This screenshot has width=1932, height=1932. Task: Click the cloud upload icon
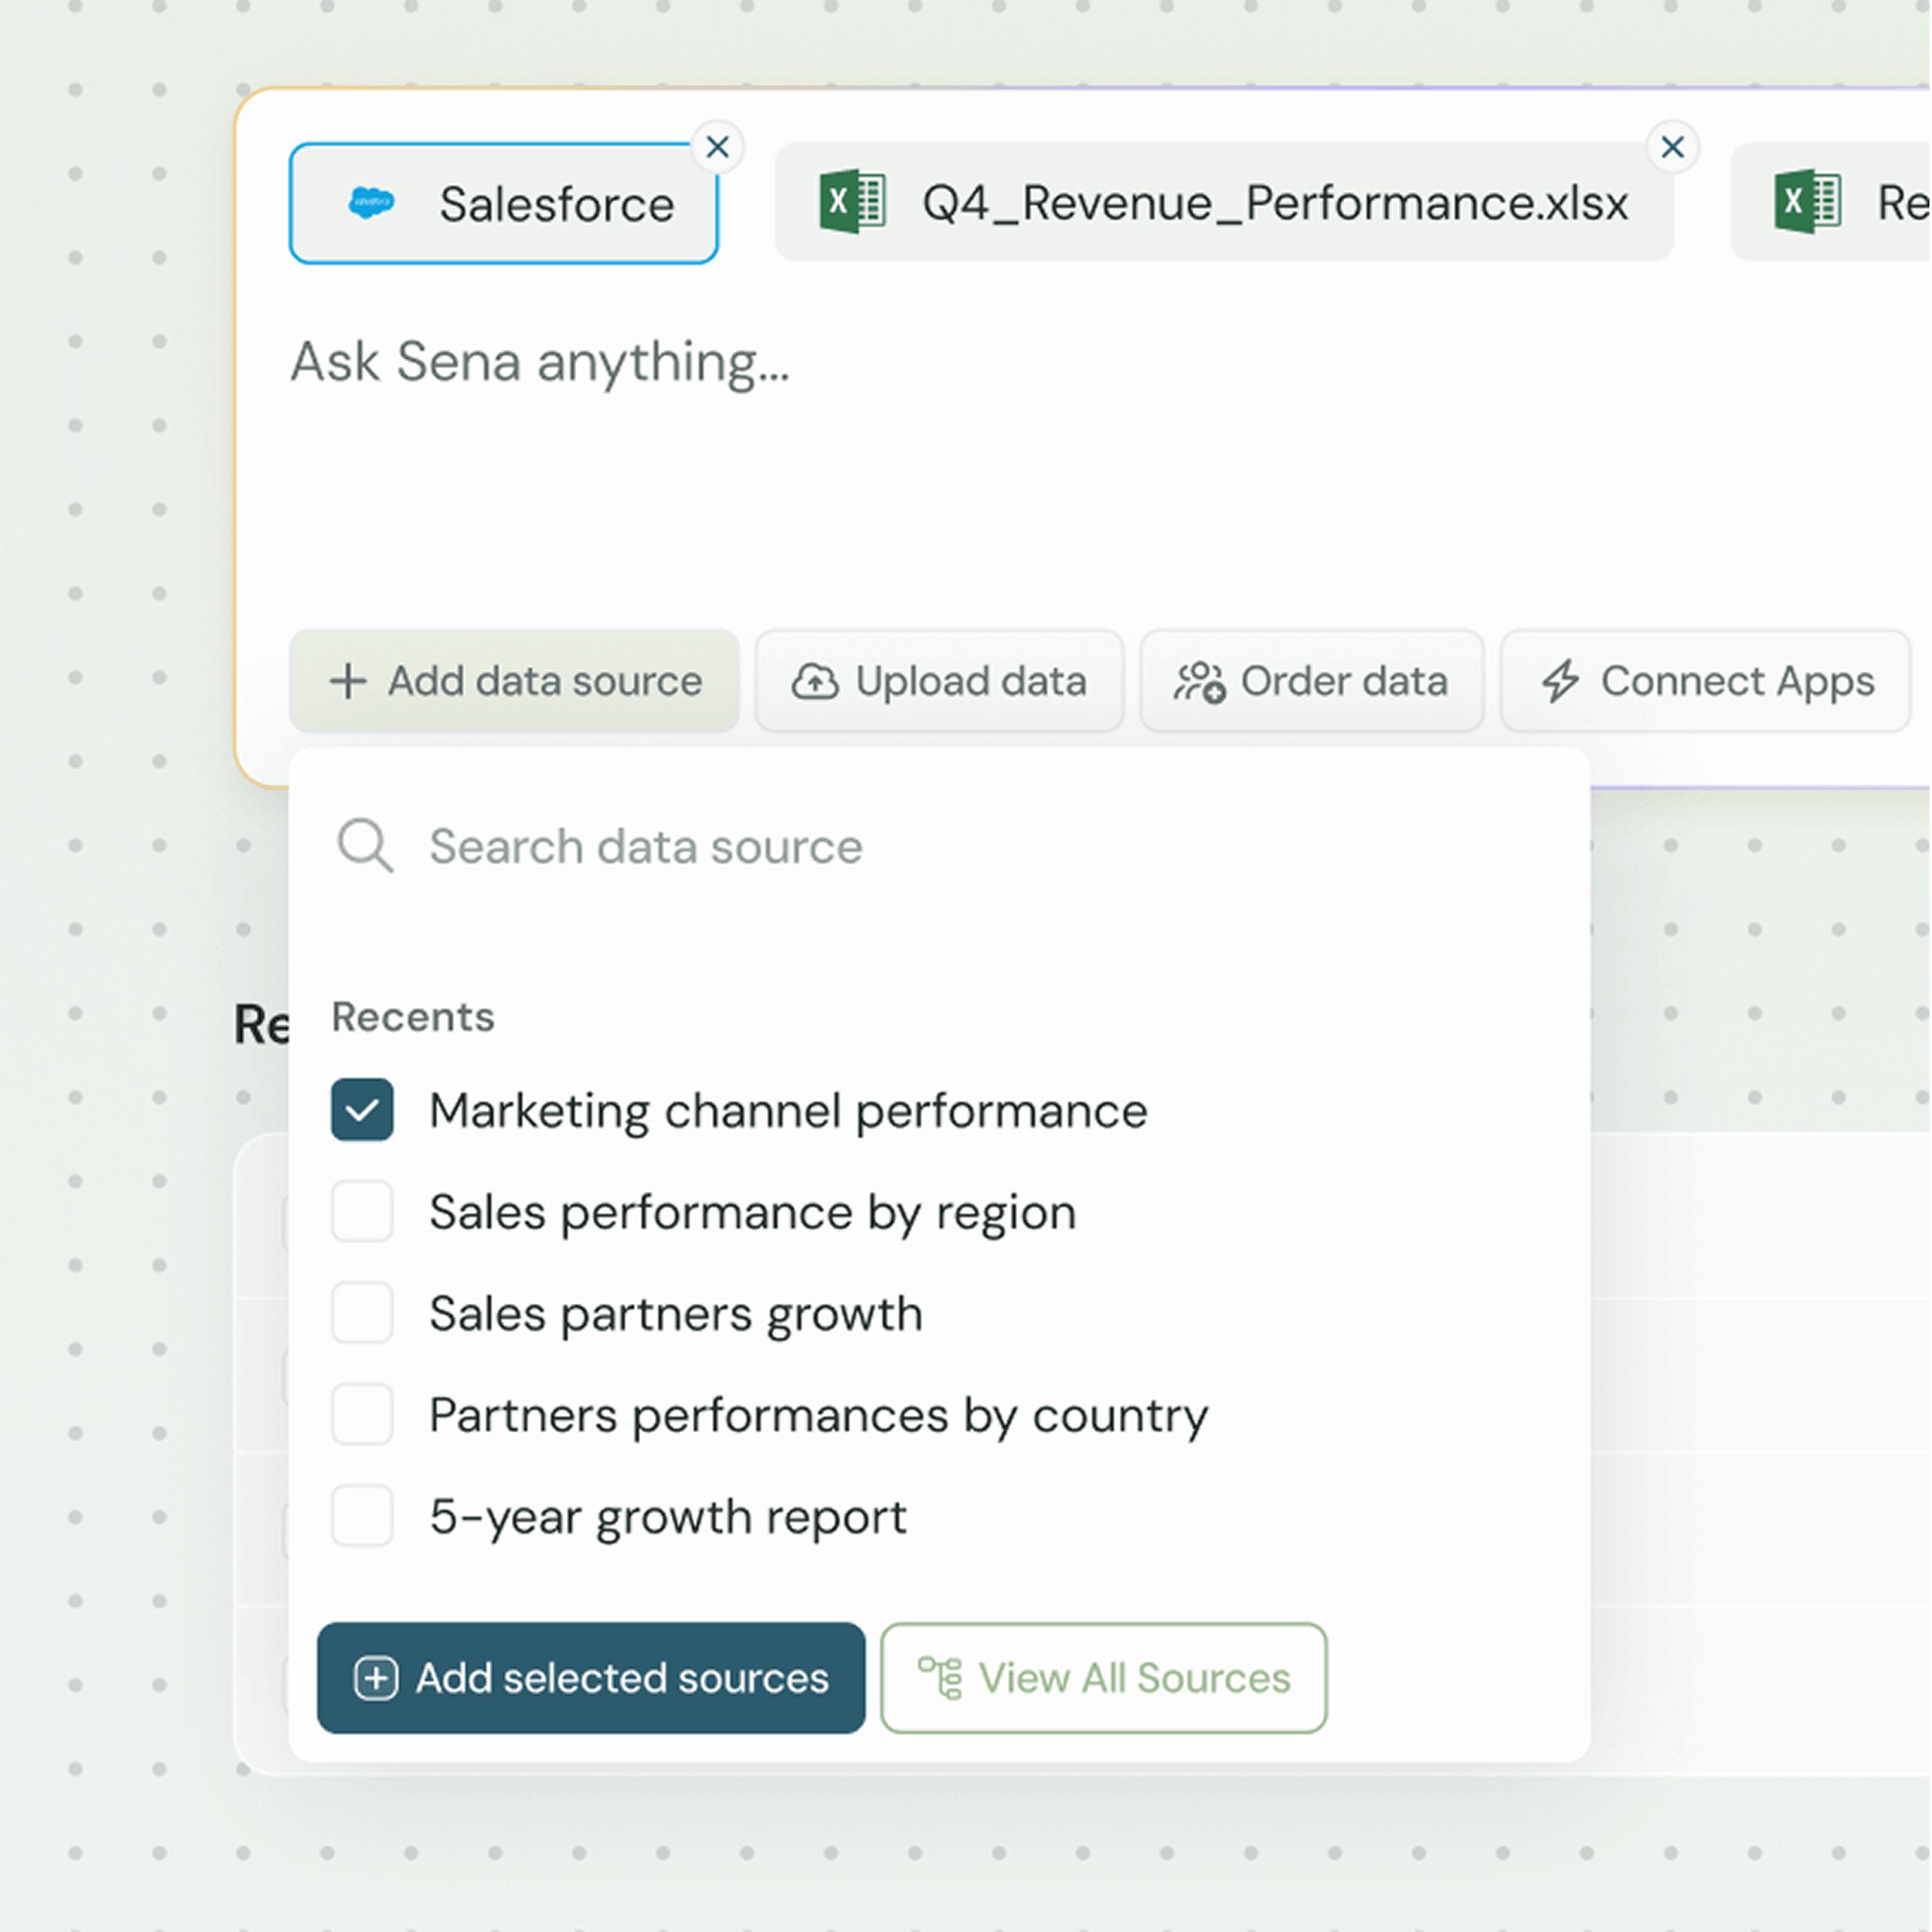pyautogui.click(x=815, y=682)
